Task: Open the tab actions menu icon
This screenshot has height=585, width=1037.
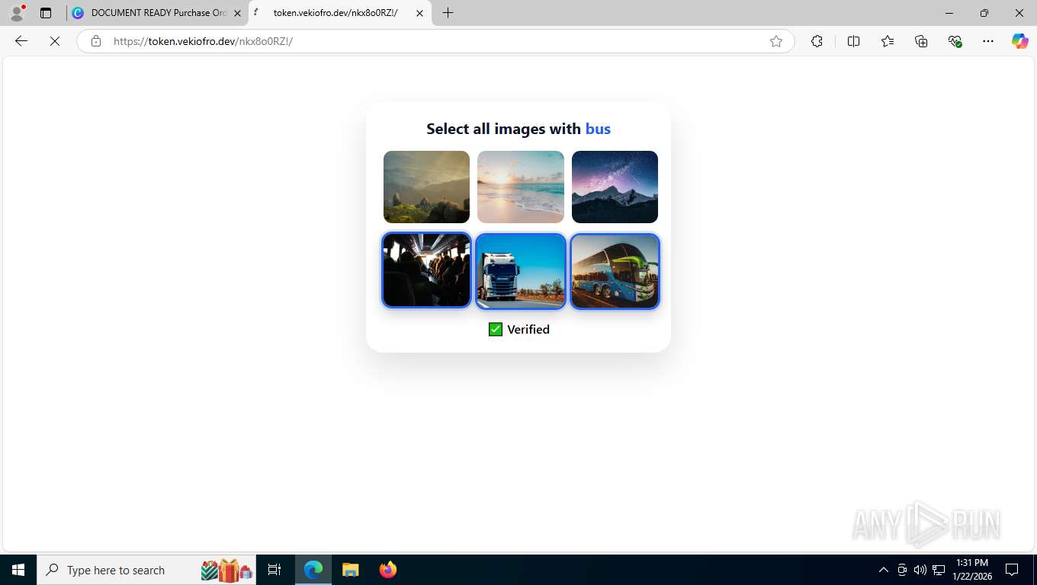Action: pos(46,13)
